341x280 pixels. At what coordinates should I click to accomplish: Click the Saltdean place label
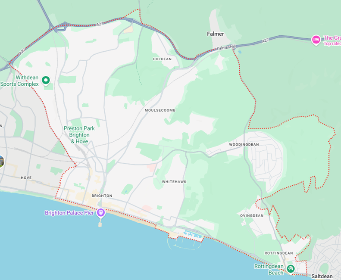point(322,276)
